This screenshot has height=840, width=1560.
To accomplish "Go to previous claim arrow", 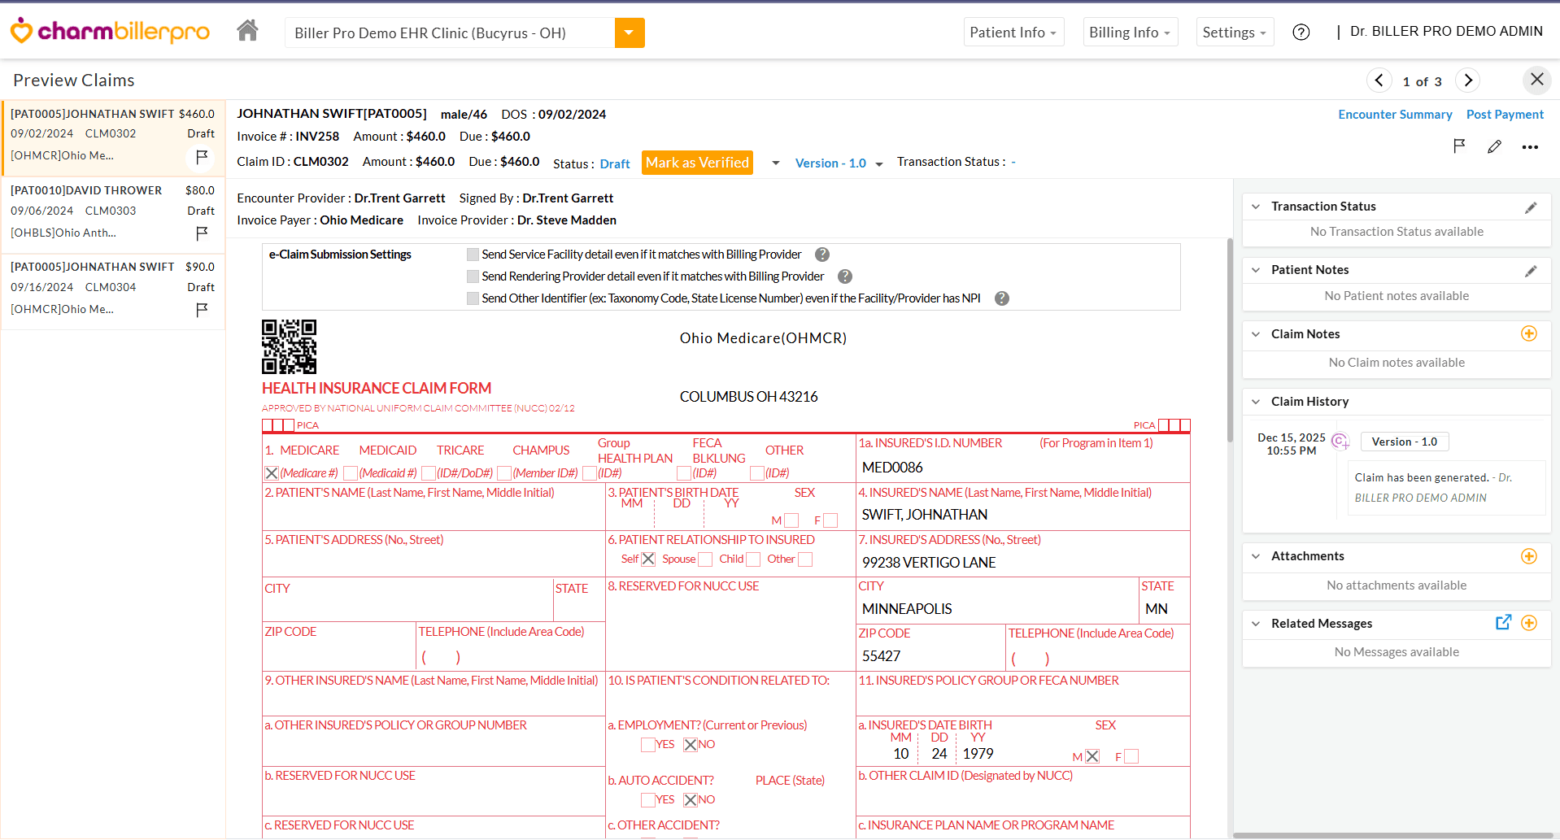I will [x=1379, y=81].
